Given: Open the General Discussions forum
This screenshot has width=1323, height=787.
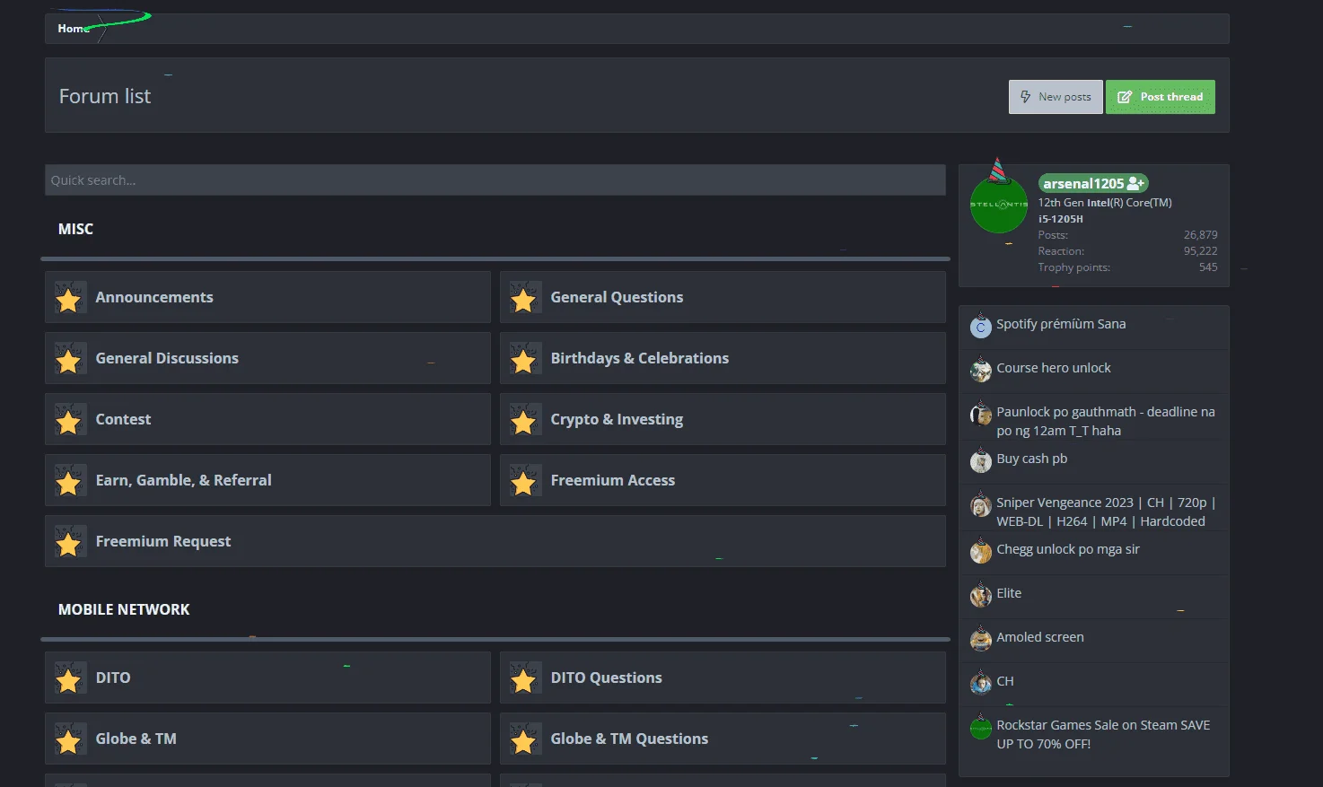Looking at the screenshot, I should (167, 358).
